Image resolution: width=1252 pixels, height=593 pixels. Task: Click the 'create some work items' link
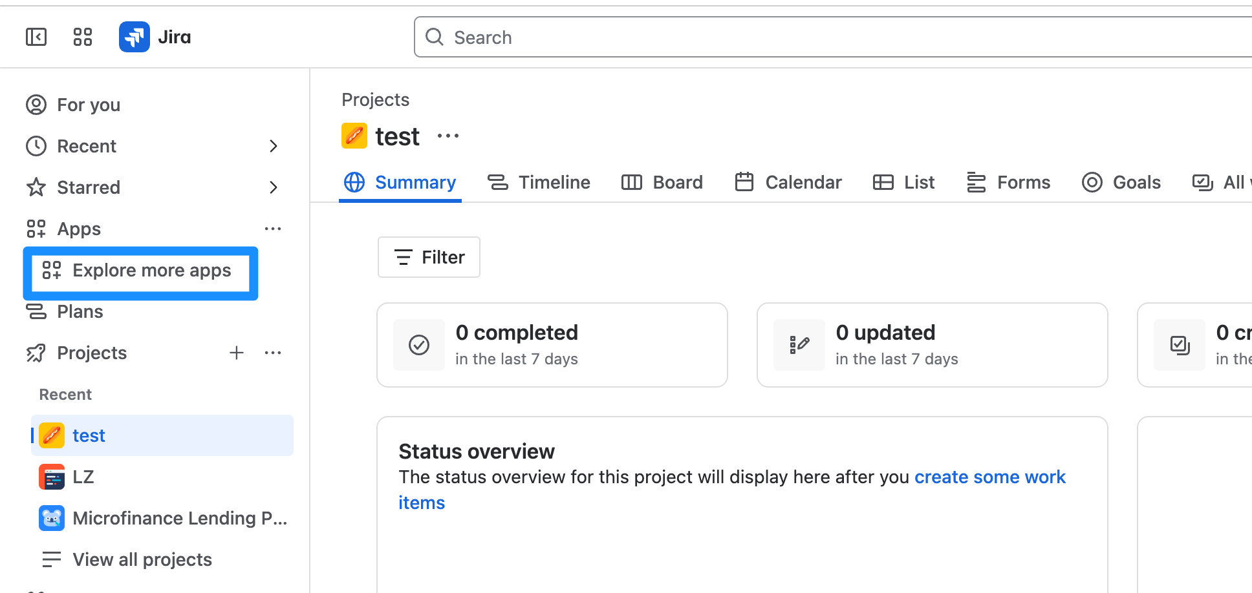(989, 477)
